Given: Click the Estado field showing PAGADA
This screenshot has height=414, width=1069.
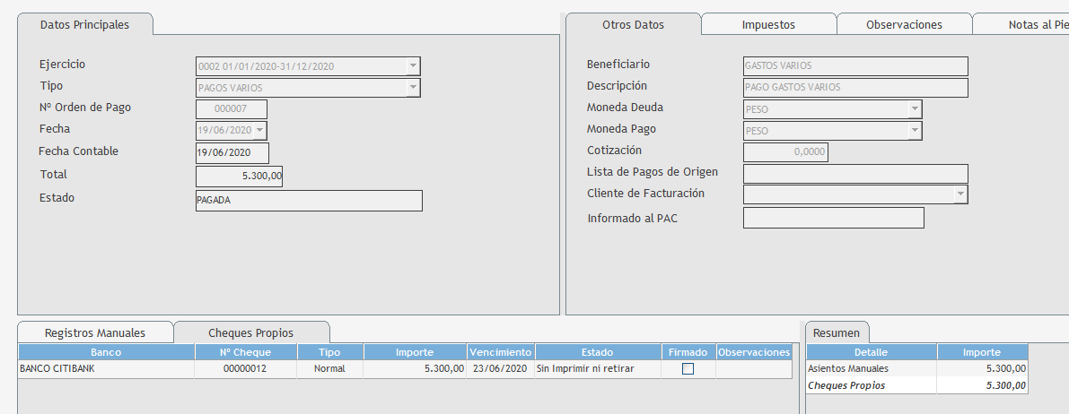Looking at the screenshot, I should tap(308, 201).
